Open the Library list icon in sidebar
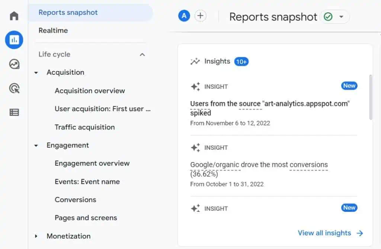Image resolution: width=381 pixels, height=249 pixels. pyautogui.click(x=14, y=112)
